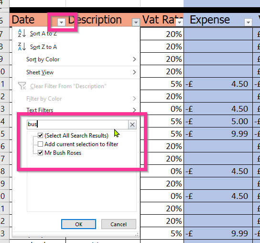The image size is (260, 243).
Task: Click the Clear Filter funnel icon
Action: 22,86
